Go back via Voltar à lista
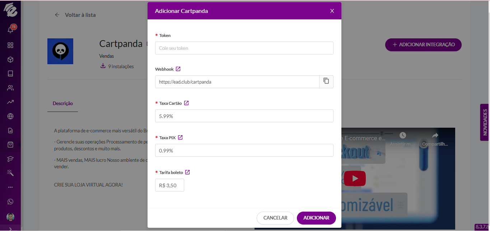This screenshot has height=231, width=490. coord(75,15)
